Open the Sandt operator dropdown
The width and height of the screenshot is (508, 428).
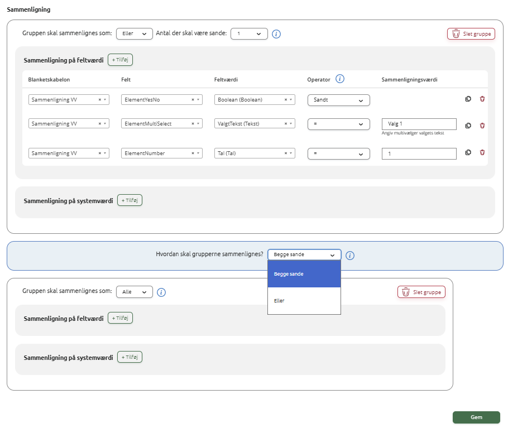pos(338,100)
